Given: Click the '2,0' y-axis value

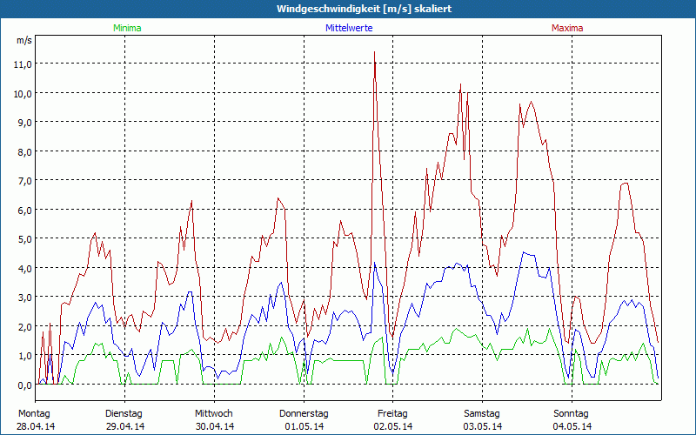Looking at the screenshot, I should tap(24, 327).
